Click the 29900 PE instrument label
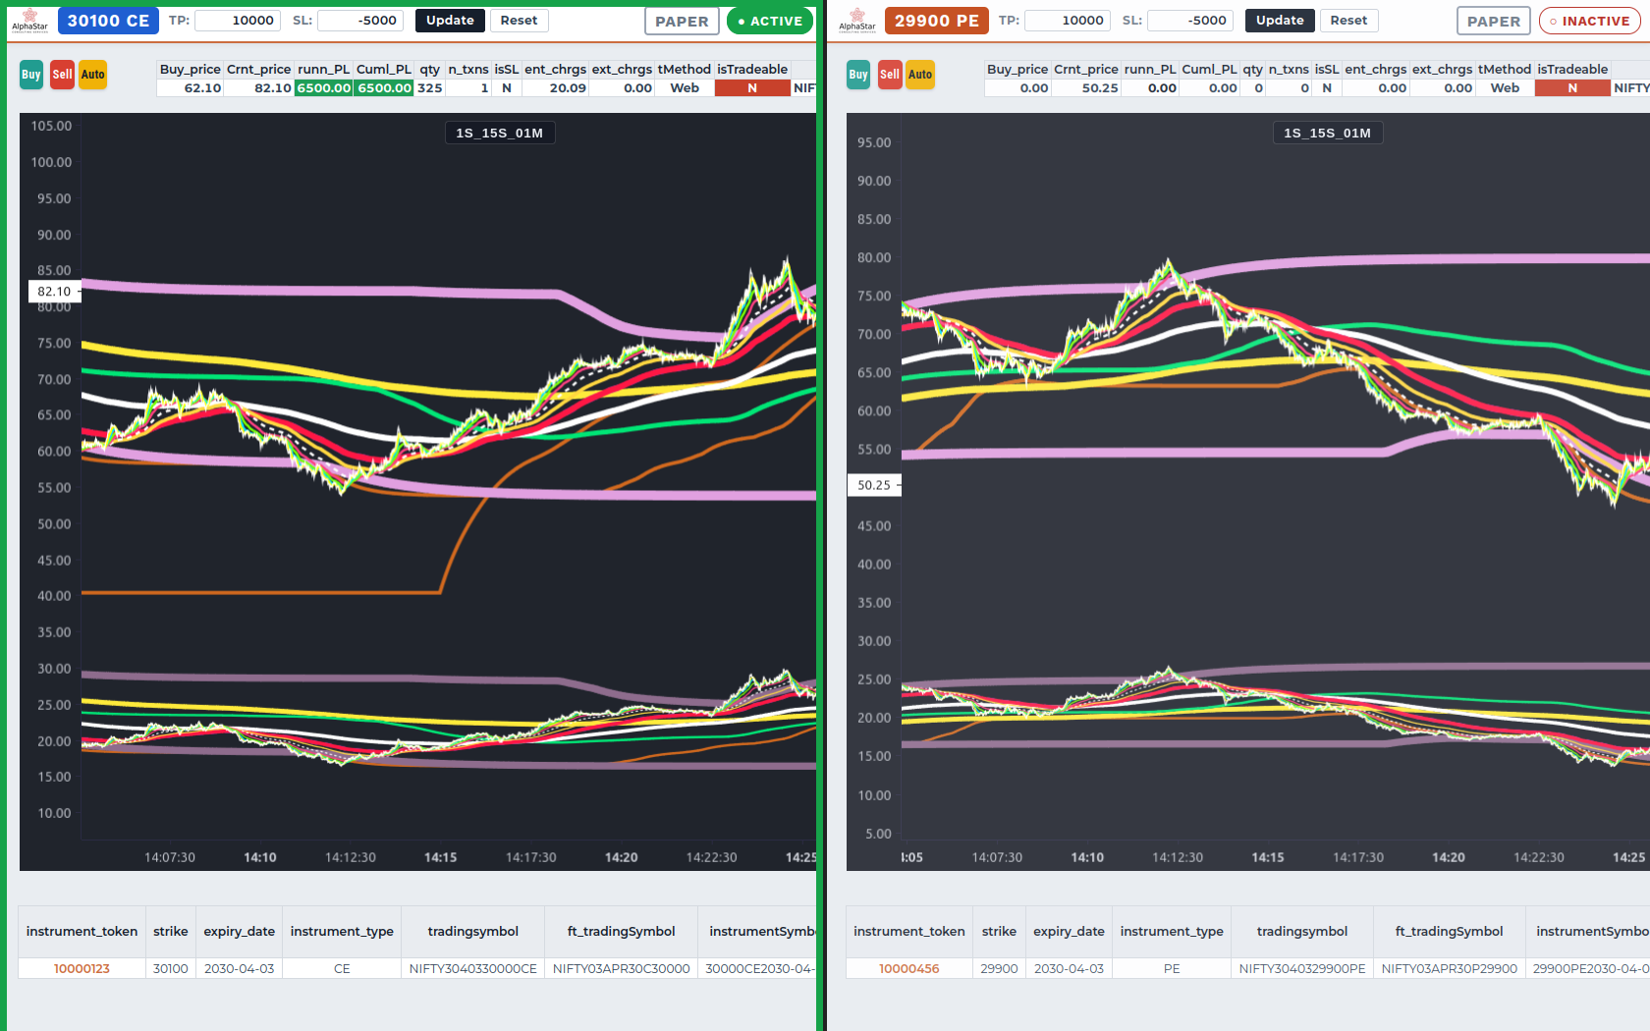Image resolution: width=1650 pixels, height=1031 pixels. coord(937,21)
